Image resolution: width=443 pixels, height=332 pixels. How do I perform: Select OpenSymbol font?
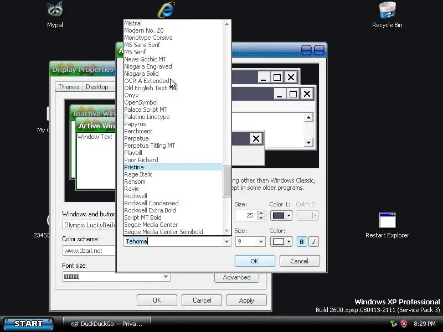(173, 102)
